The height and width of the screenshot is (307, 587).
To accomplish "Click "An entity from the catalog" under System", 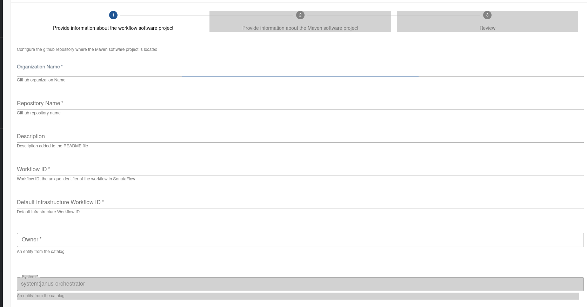I will tap(41, 296).
